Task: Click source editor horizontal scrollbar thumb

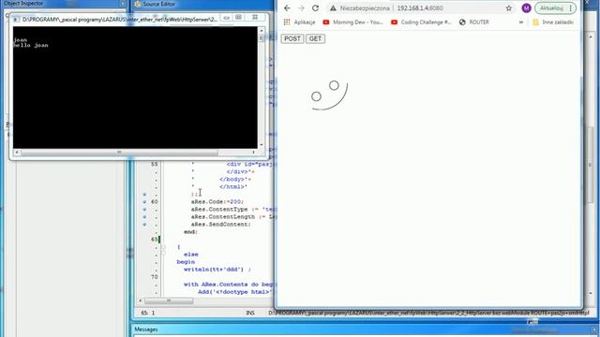Action: (169, 301)
